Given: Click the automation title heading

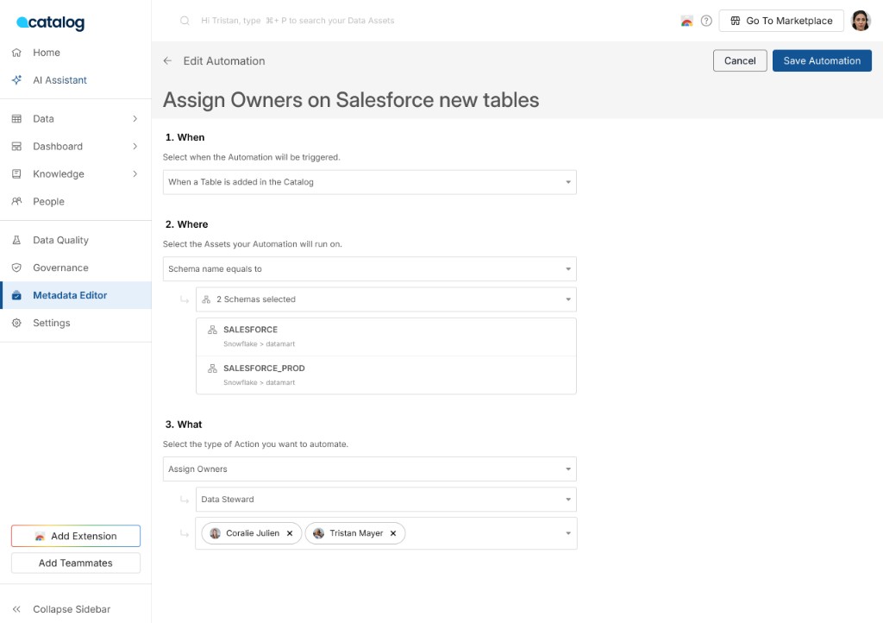Looking at the screenshot, I should [x=351, y=100].
